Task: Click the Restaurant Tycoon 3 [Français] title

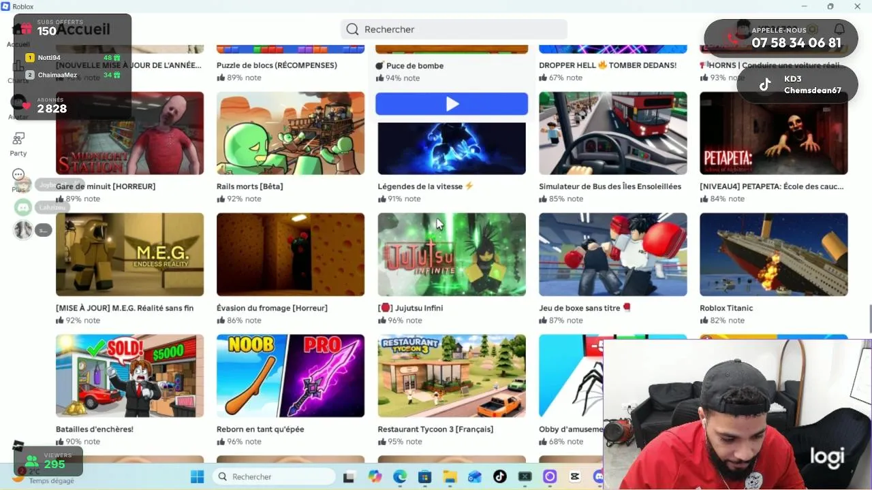Action: [x=435, y=429]
